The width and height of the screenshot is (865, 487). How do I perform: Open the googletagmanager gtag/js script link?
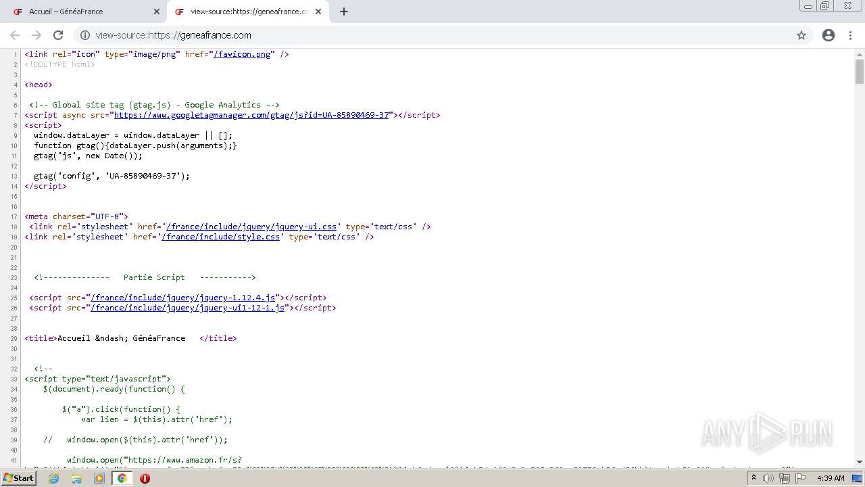click(x=251, y=115)
